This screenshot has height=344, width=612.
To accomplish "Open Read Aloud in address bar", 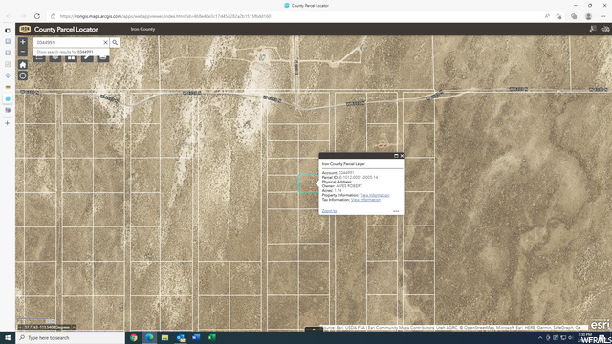I will pyautogui.click(x=547, y=16).
